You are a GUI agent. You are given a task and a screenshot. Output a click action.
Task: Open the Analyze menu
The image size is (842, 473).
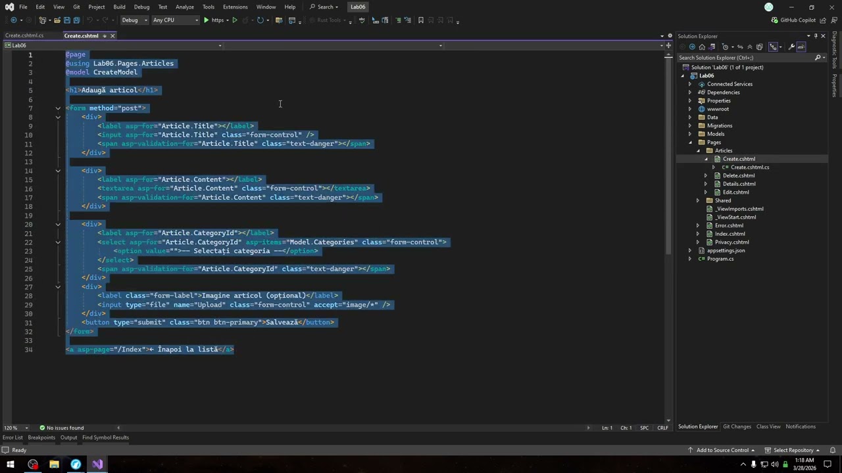(x=185, y=7)
